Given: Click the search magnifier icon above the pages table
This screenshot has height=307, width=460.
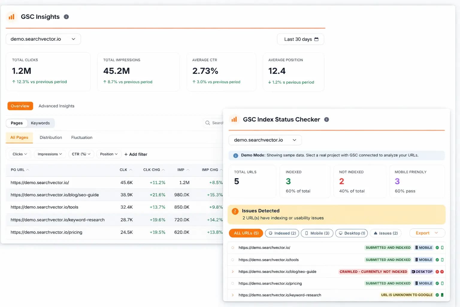Looking at the screenshot, I should tap(207, 123).
